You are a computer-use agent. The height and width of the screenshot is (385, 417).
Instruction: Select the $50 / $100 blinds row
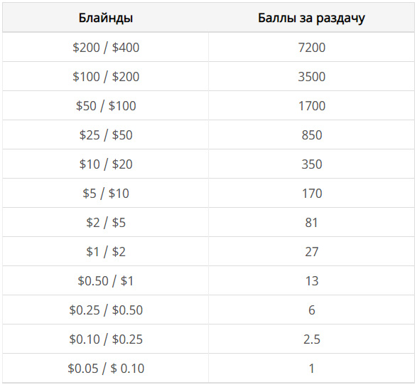pyautogui.click(x=209, y=105)
